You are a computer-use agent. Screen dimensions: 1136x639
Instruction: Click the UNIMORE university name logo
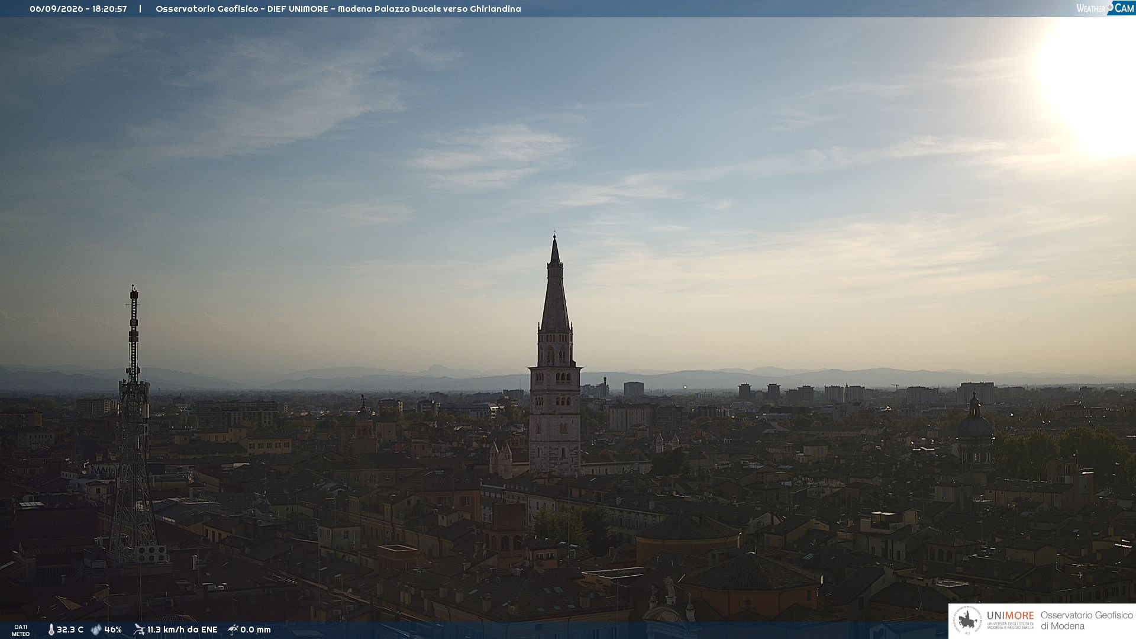tap(1010, 619)
